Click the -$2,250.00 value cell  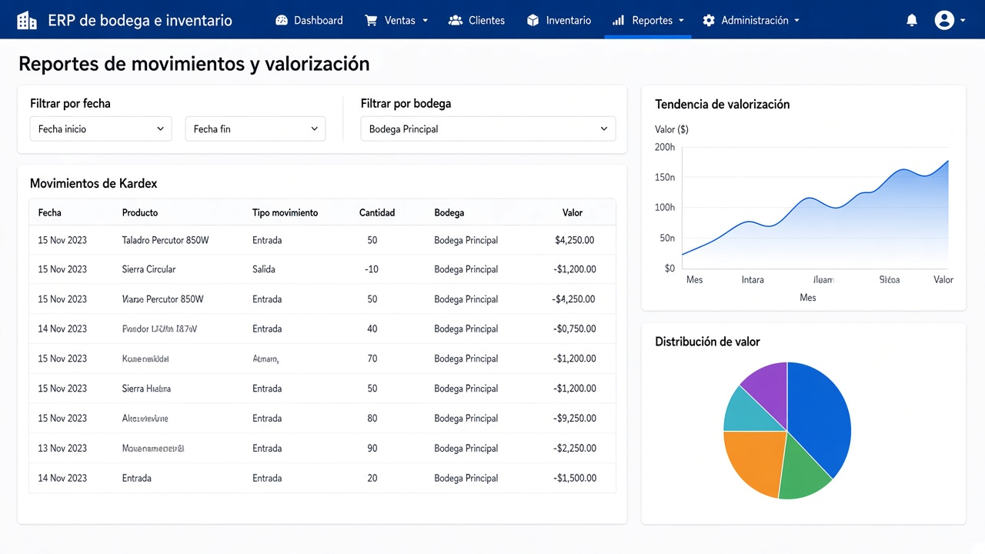pos(575,448)
